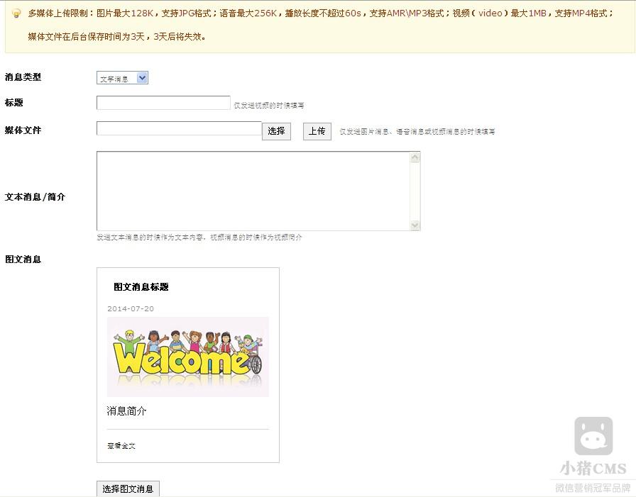Click the 媒体文件 label
This screenshot has height=497, width=636.
[23, 130]
